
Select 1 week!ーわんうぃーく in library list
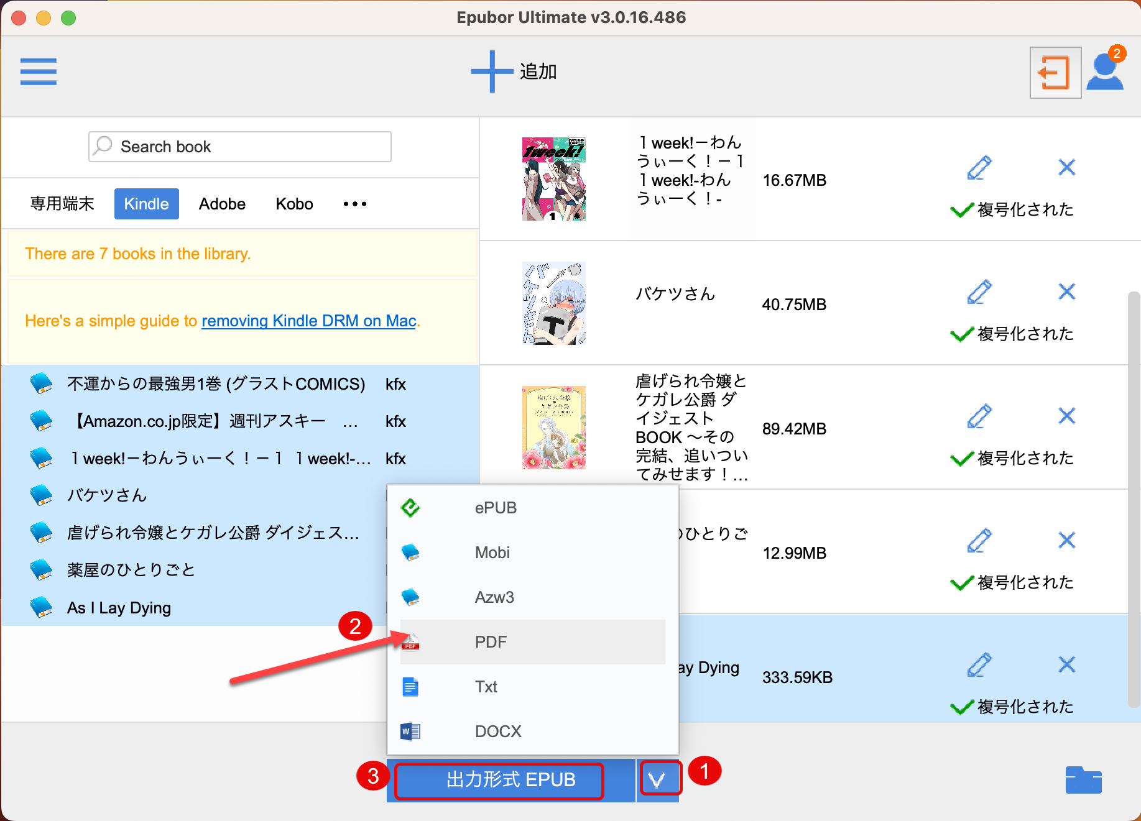[x=240, y=458]
